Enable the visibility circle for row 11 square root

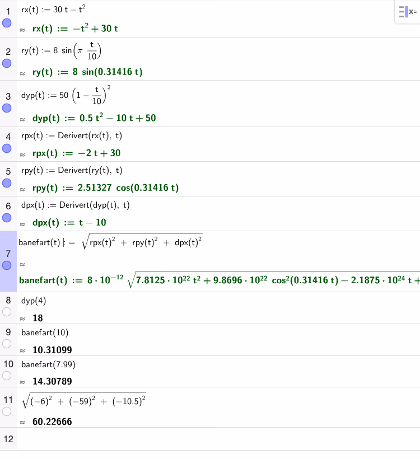(7, 411)
